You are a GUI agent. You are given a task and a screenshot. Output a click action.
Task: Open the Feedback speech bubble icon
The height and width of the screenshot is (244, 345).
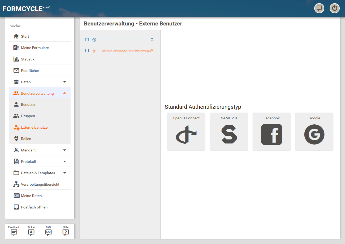[14, 233]
